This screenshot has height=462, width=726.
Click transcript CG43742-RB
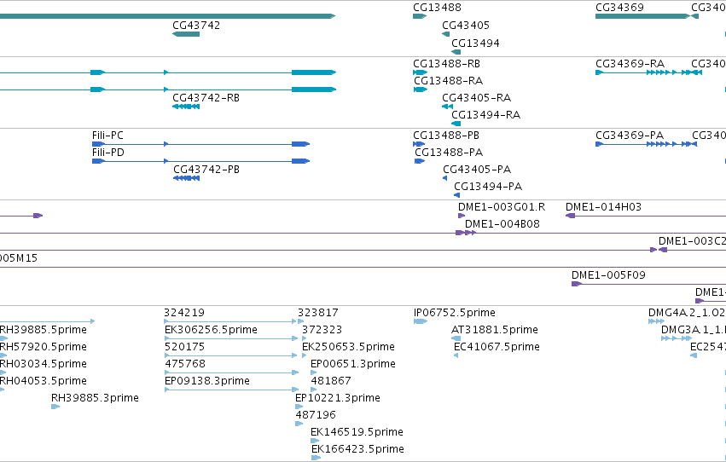(186, 107)
